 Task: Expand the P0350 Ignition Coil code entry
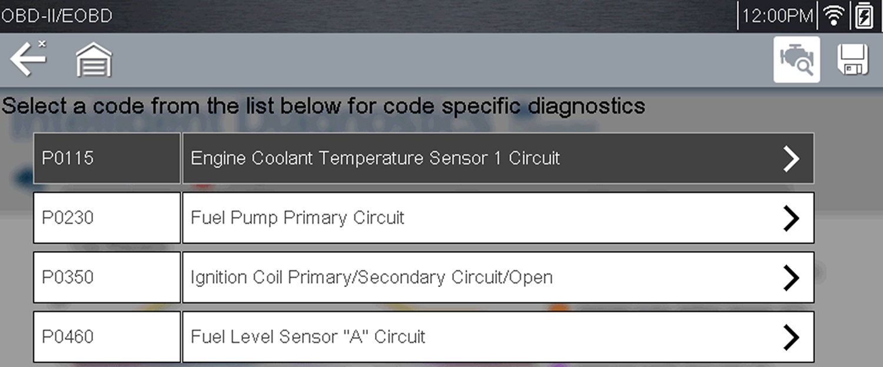[792, 277]
